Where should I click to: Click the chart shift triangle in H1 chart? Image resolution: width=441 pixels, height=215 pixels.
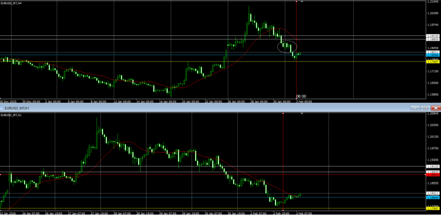coord(302,114)
